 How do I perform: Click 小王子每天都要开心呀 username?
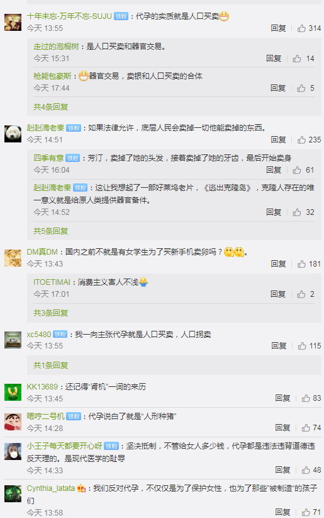coord(64,446)
